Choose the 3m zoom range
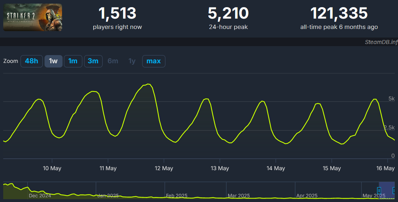398x202 pixels. click(93, 61)
